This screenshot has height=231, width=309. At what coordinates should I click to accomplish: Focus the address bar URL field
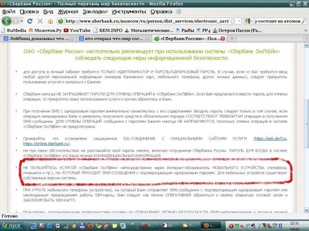click(x=147, y=21)
